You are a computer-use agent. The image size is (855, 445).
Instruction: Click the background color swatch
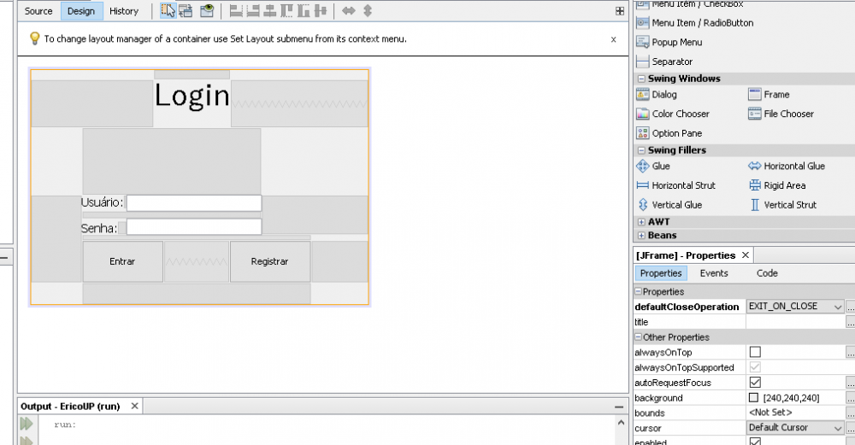753,398
